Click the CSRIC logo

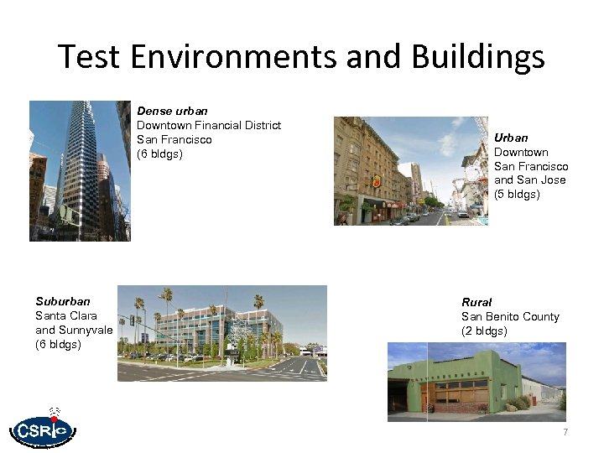coord(43,429)
